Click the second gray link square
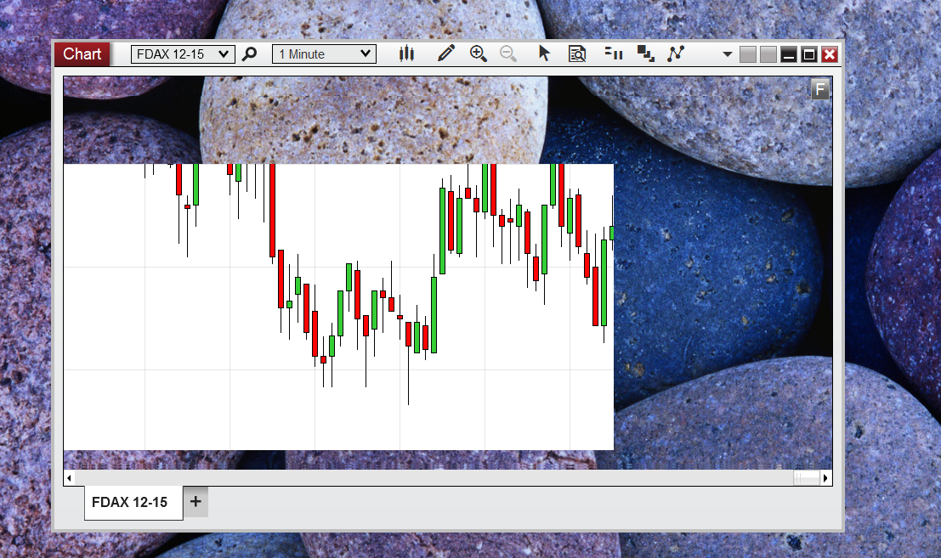Viewport: 941px width, 558px height. [x=768, y=55]
